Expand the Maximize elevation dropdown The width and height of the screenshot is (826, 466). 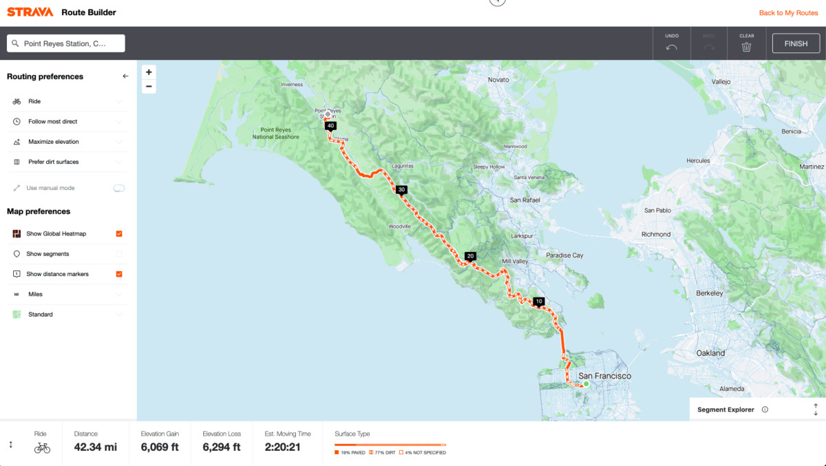(x=119, y=142)
